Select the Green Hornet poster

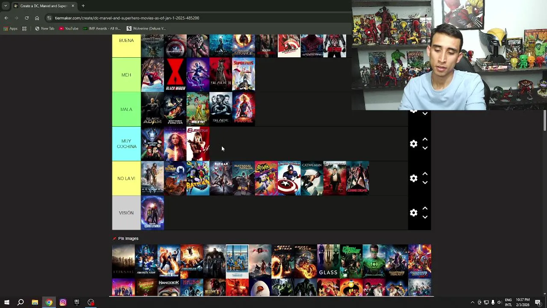click(351, 261)
